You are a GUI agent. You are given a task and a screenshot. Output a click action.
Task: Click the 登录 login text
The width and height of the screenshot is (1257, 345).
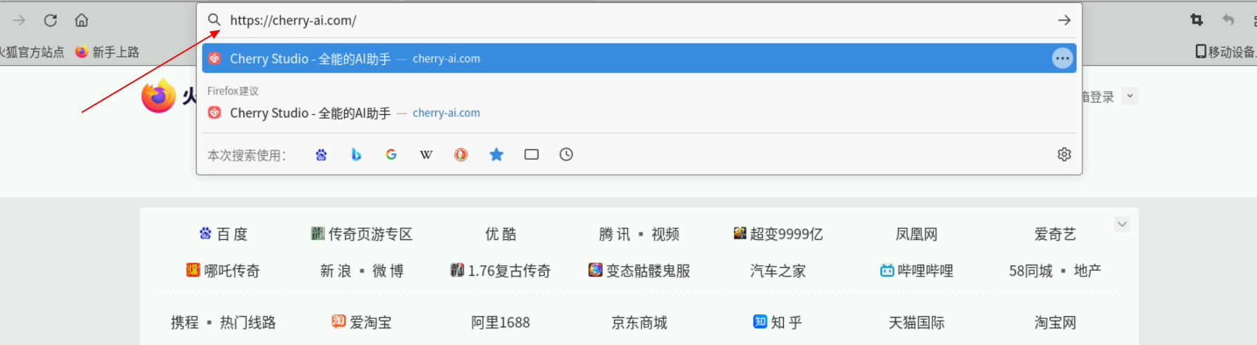click(x=1101, y=97)
